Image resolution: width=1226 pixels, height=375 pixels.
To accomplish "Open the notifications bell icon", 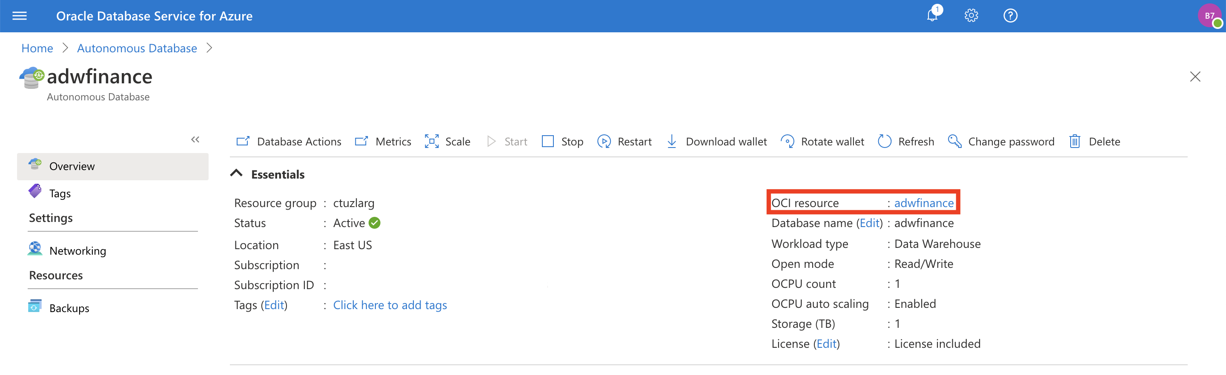I will [x=932, y=16].
